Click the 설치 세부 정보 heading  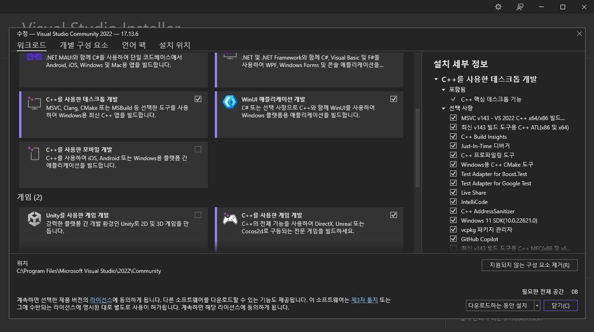pyautogui.click(x=461, y=64)
